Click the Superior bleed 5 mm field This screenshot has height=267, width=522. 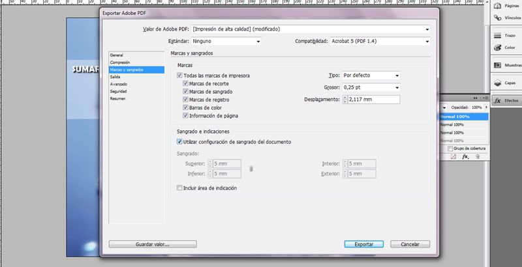click(x=227, y=163)
